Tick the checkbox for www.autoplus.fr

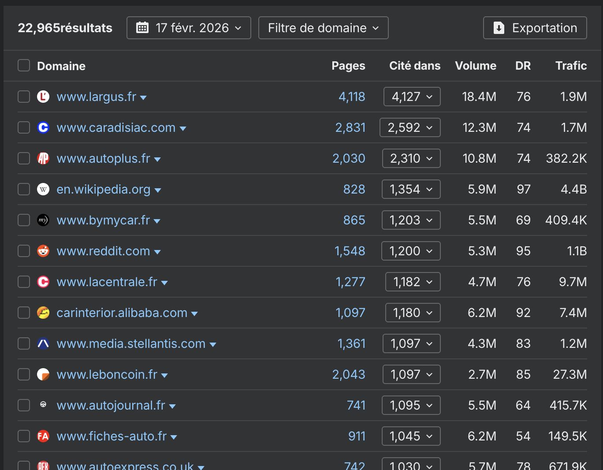click(23, 158)
